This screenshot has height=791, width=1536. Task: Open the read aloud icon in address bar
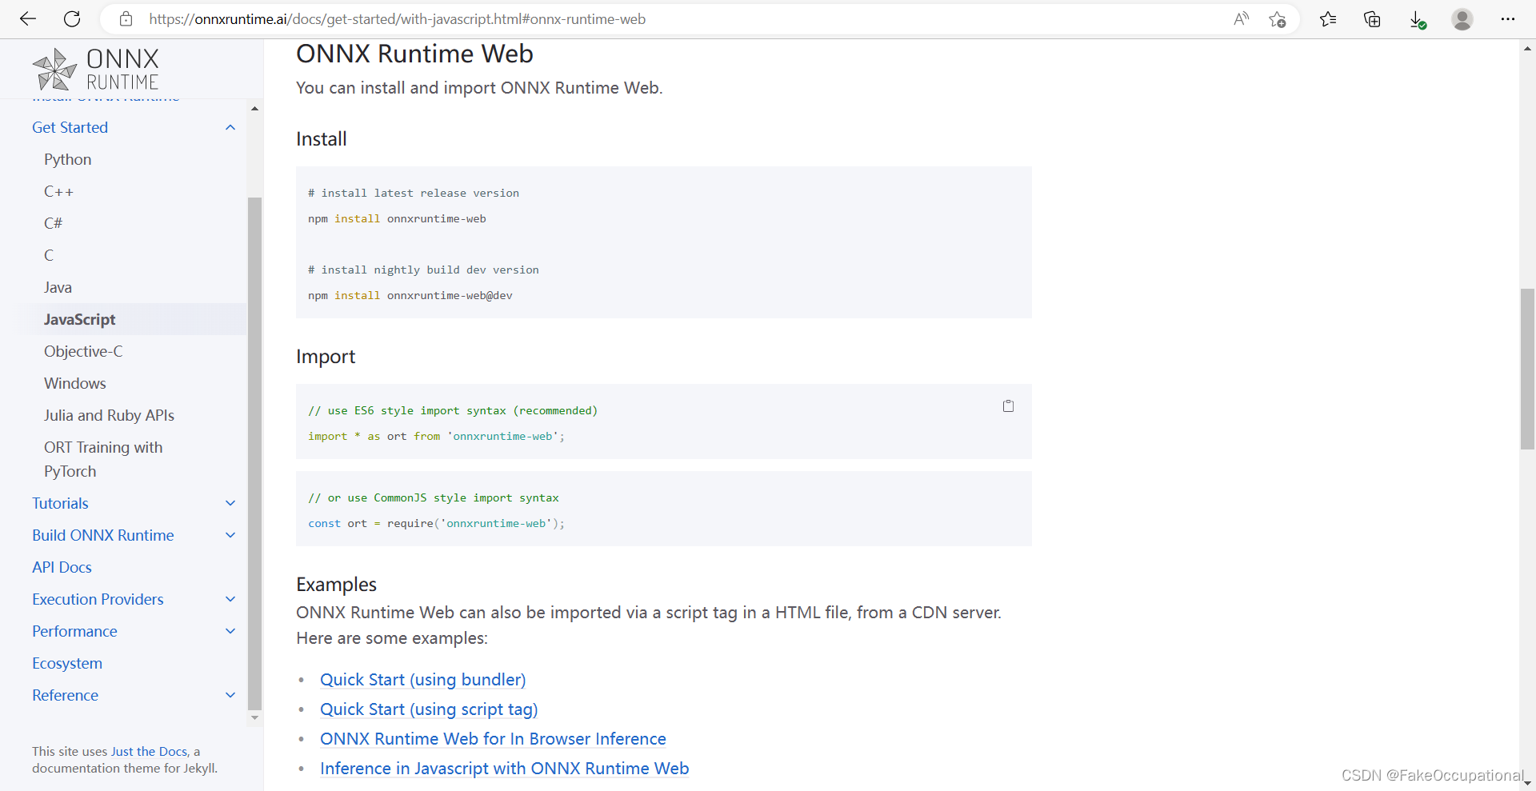click(1241, 19)
